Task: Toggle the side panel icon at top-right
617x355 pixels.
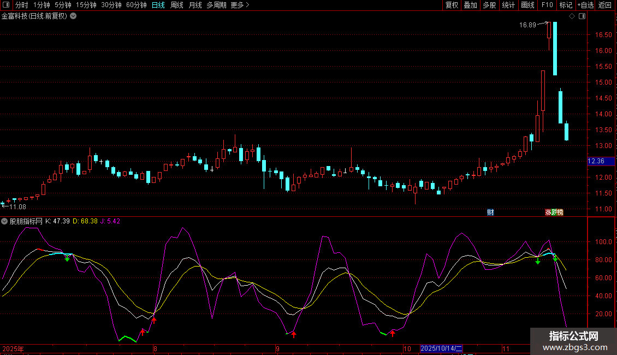Action: 582,16
